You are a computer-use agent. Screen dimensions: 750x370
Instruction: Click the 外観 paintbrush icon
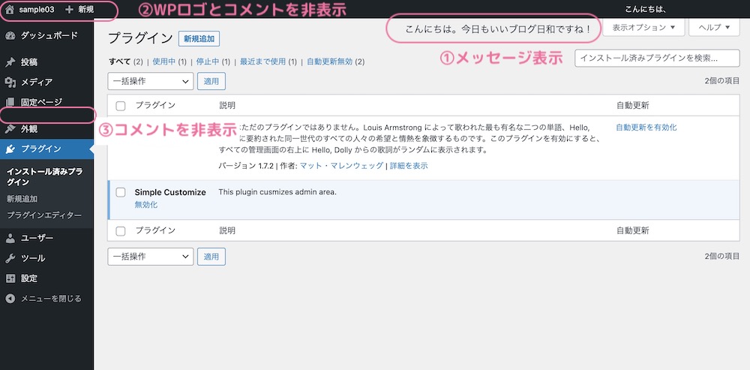(x=10, y=129)
